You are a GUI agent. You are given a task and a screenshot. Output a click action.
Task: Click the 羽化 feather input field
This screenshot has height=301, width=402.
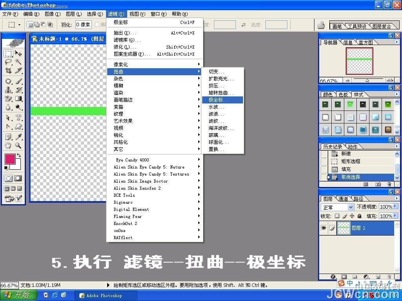point(83,25)
